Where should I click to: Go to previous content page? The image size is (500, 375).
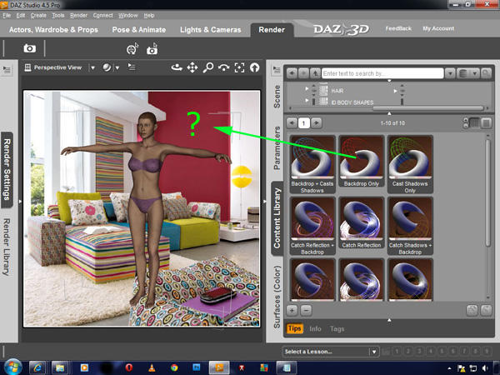292,122
